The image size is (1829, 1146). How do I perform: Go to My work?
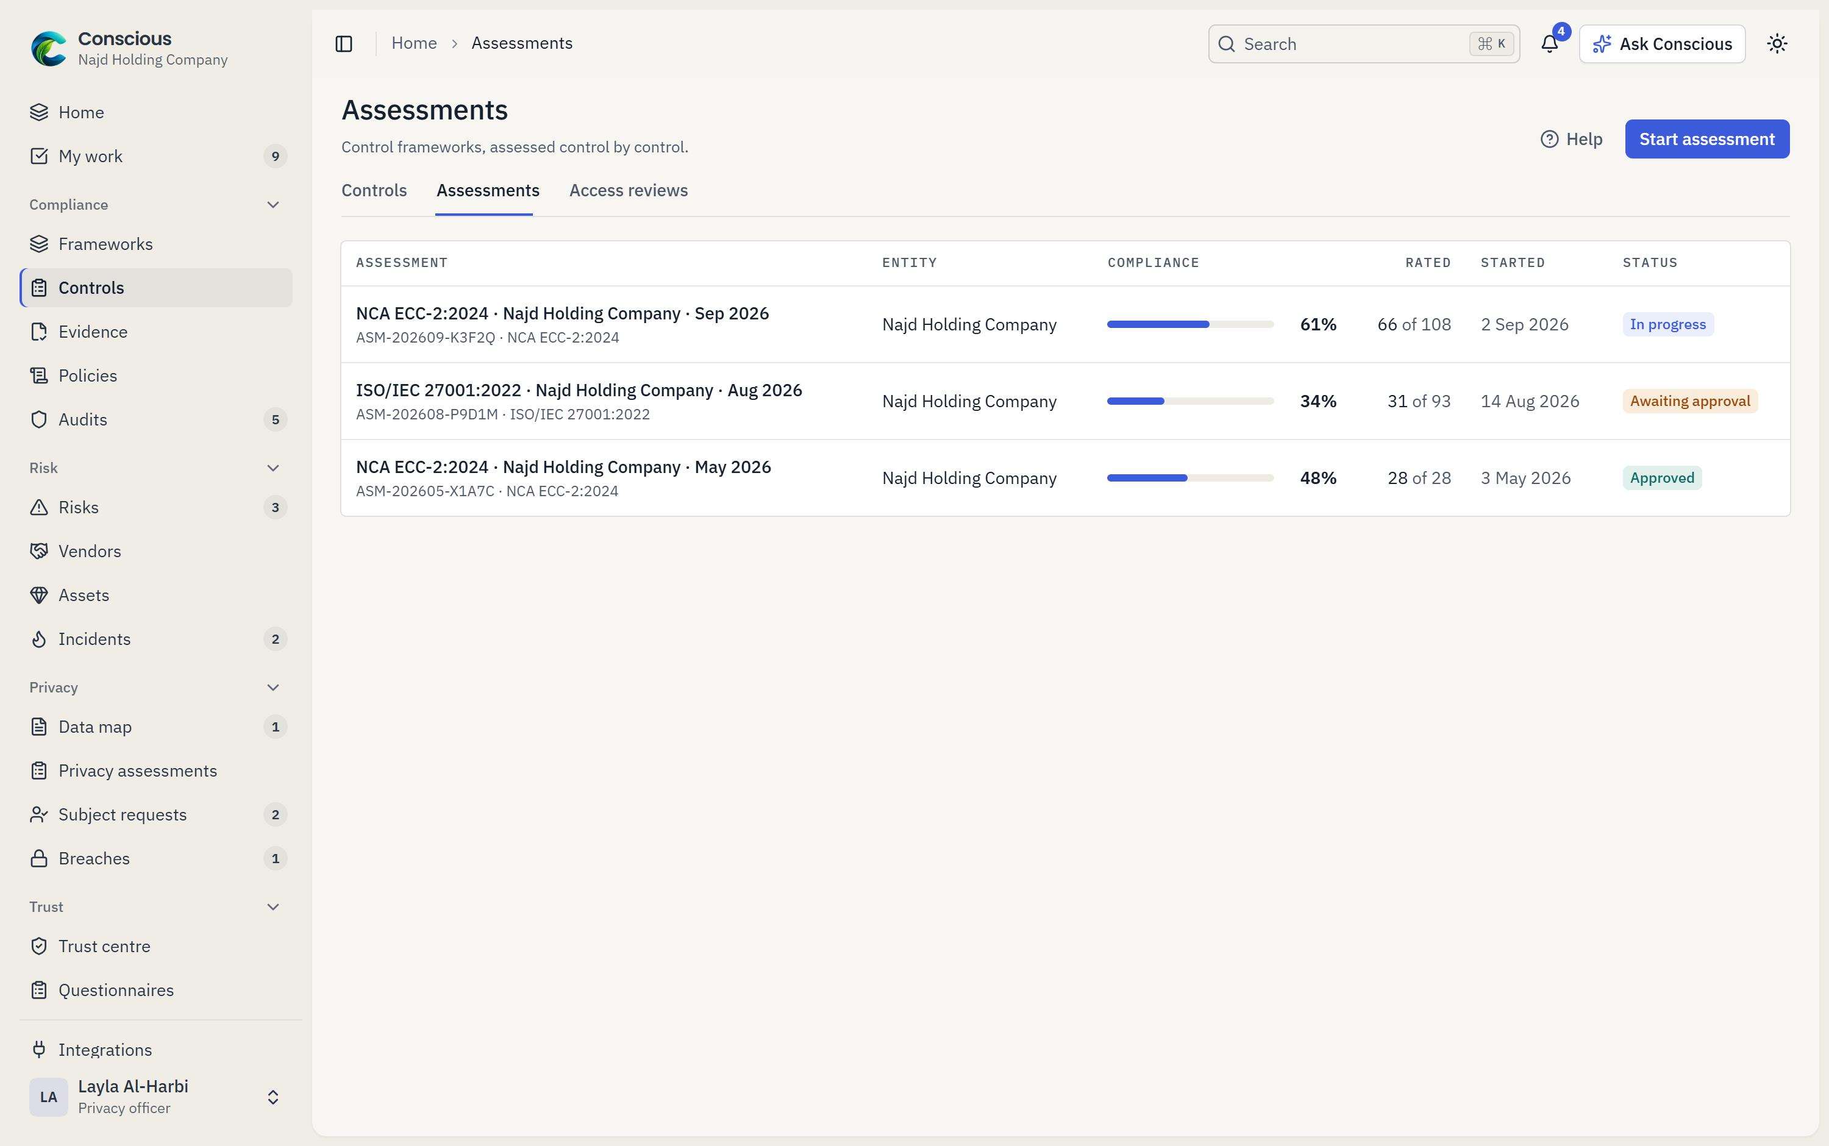tap(156, 156)
